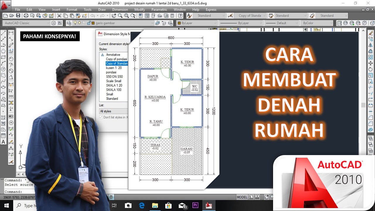375x211 pixels.
Task: Click the Save diskette icon
Action: coord(18,16)
